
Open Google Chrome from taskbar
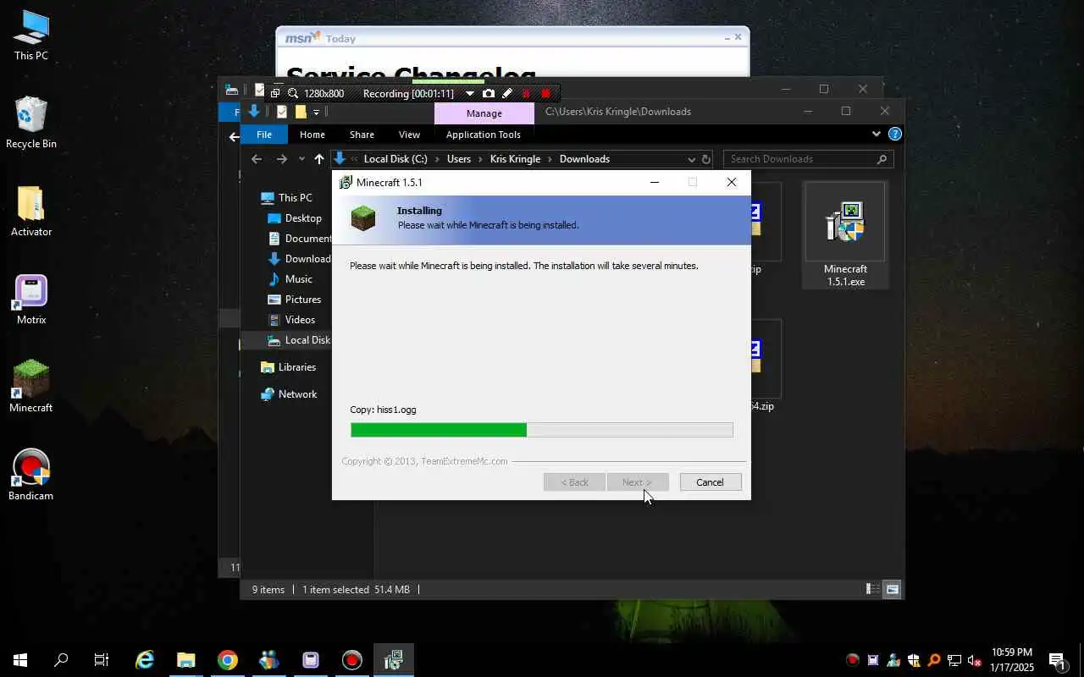[x=227, y=660]
